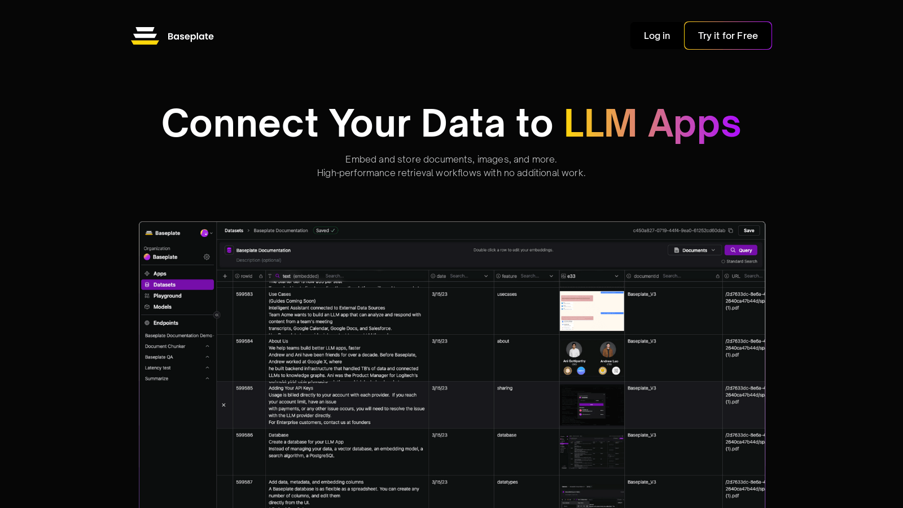The width and height of the screenshot is (903, 508).
Task: Open the avatar dropdown chevron
Action: (x=211, y=233)
